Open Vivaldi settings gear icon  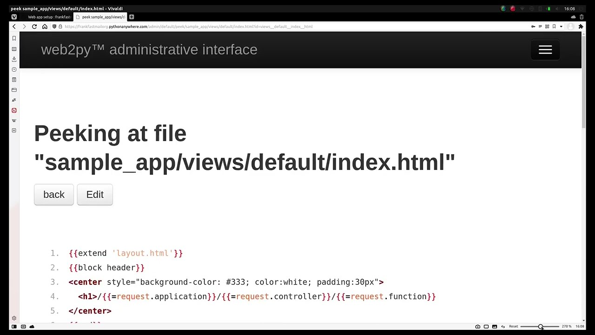14,318
